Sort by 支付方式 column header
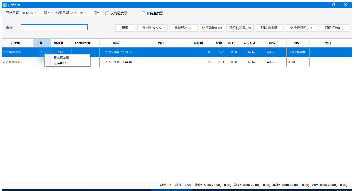The height and width of the screenshot is (191, 354). point(252,43)
